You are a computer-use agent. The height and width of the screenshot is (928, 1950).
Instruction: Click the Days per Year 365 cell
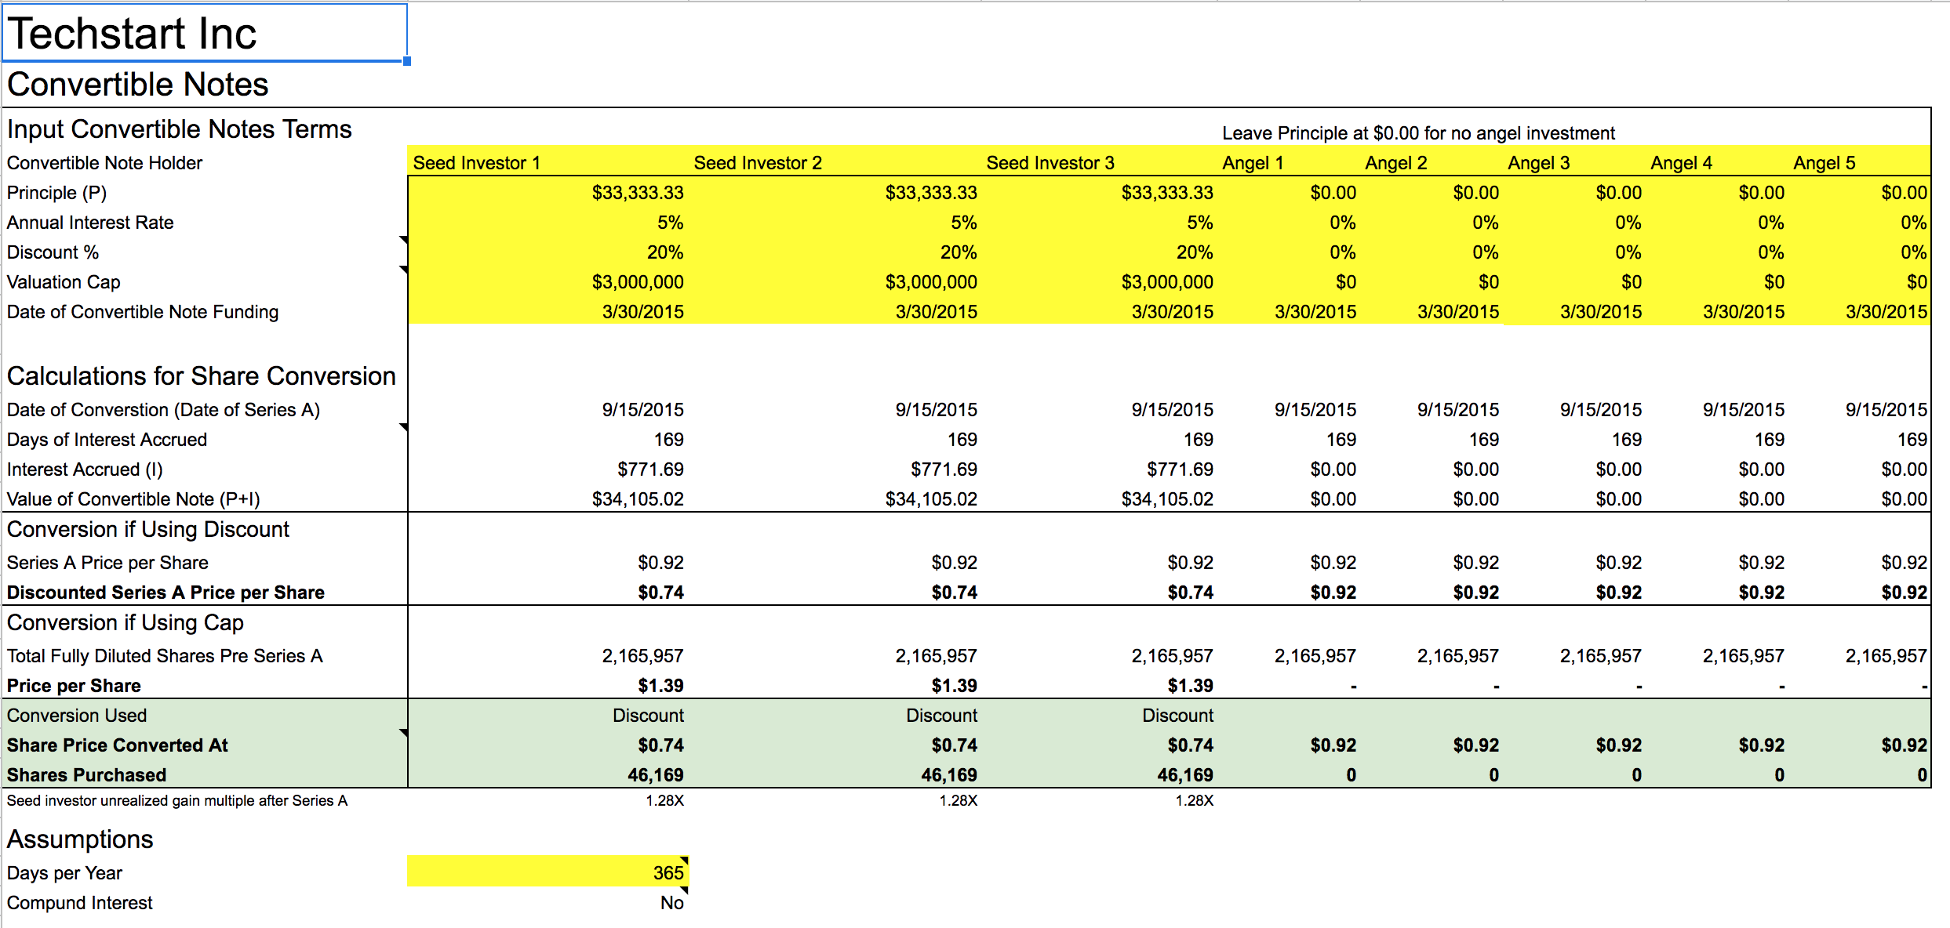548,872
